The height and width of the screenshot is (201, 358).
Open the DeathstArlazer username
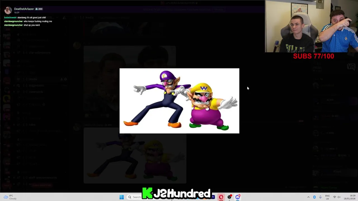[x=24, y=9]
